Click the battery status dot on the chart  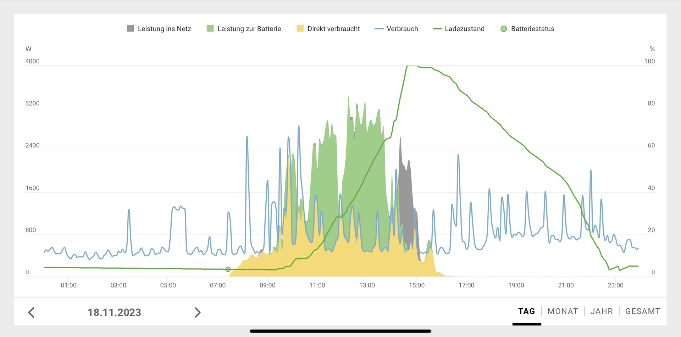pyautogui.click(x=228, y=269)
